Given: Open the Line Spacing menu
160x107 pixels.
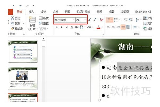Looking at the screenshot, I should (x=139, y=20).
